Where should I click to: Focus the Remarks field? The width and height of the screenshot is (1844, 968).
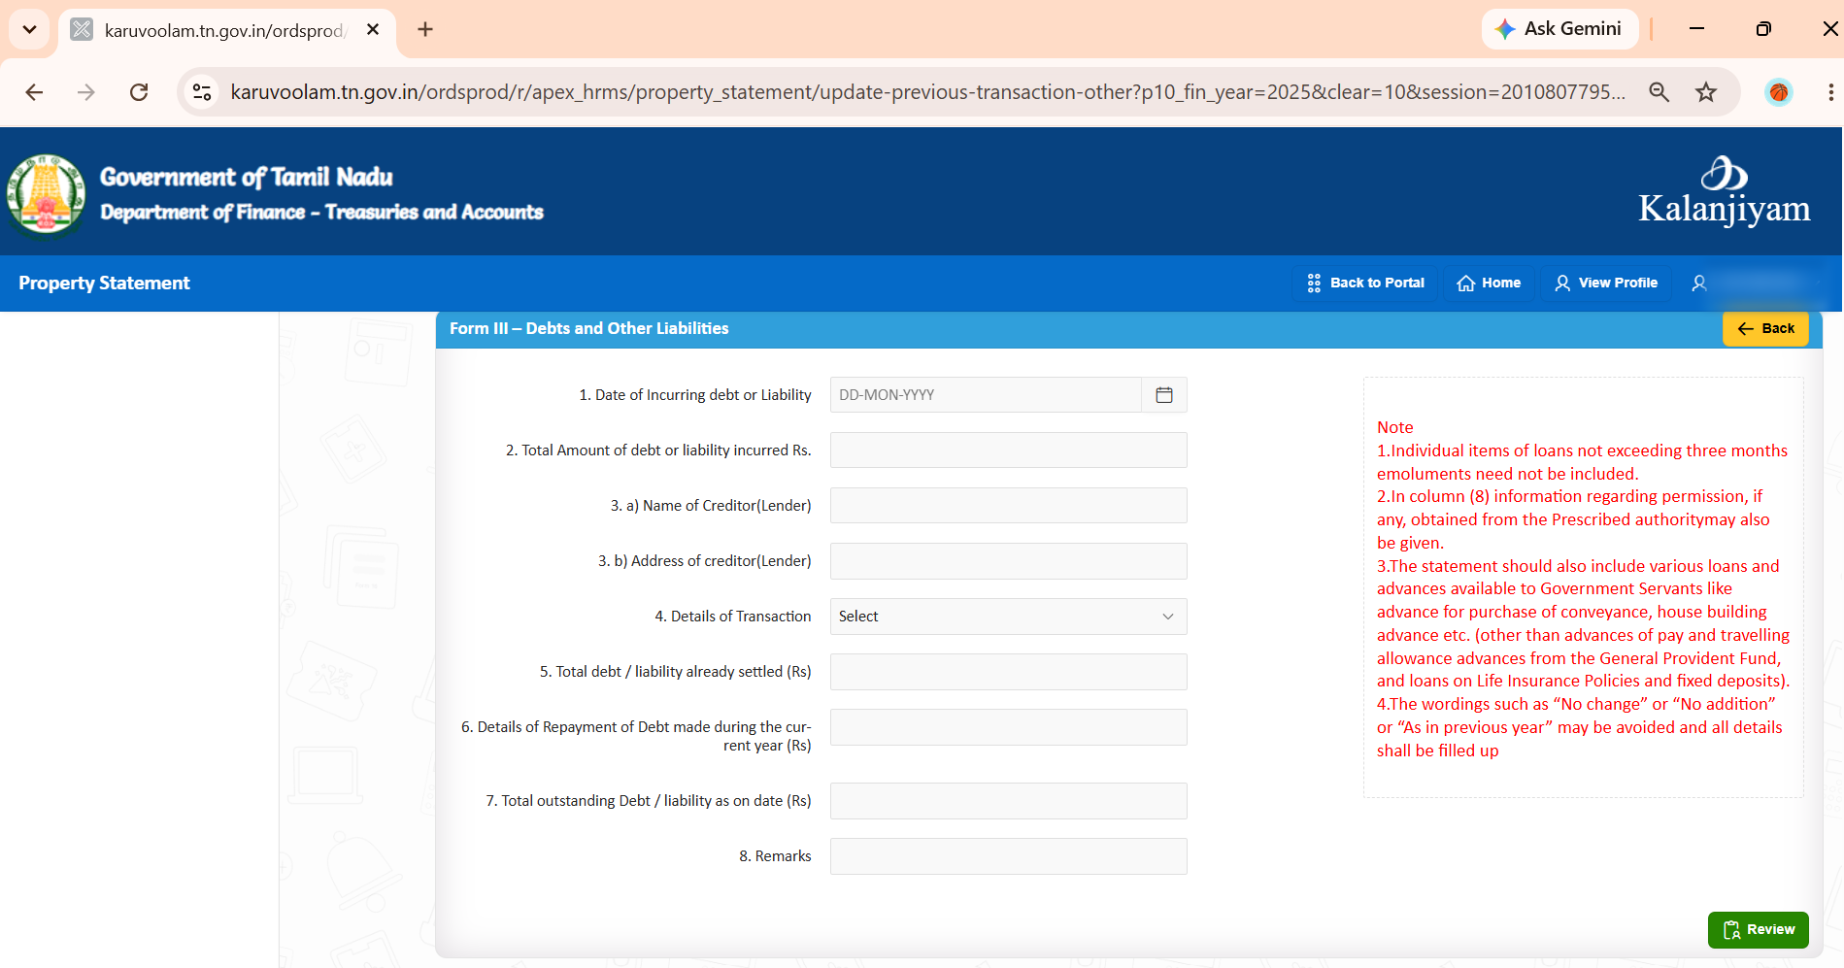[1008, 856]
